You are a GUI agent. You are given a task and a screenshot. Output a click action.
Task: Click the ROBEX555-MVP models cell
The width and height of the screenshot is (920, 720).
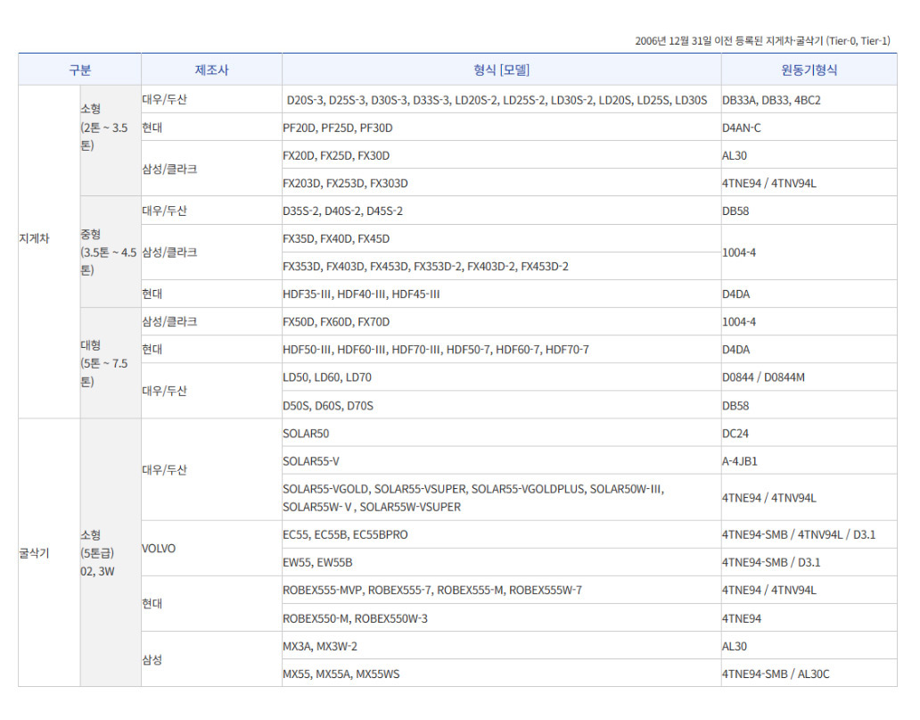tap(502, 590)
